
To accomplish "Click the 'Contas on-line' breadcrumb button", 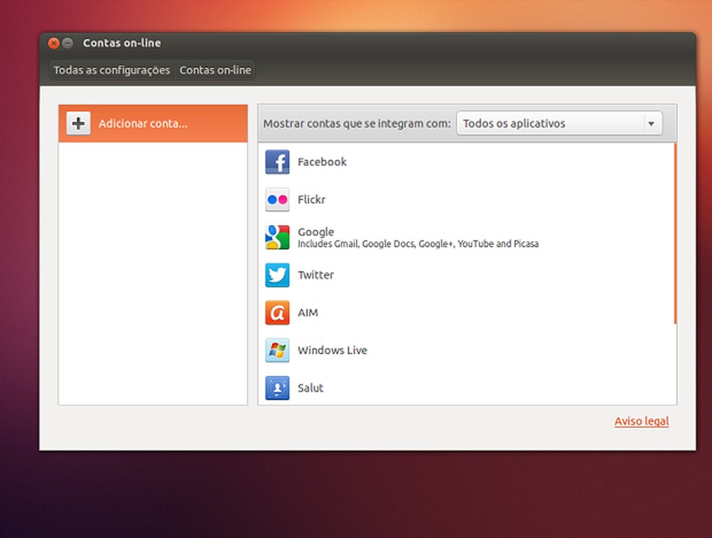I will click(215, 70).
